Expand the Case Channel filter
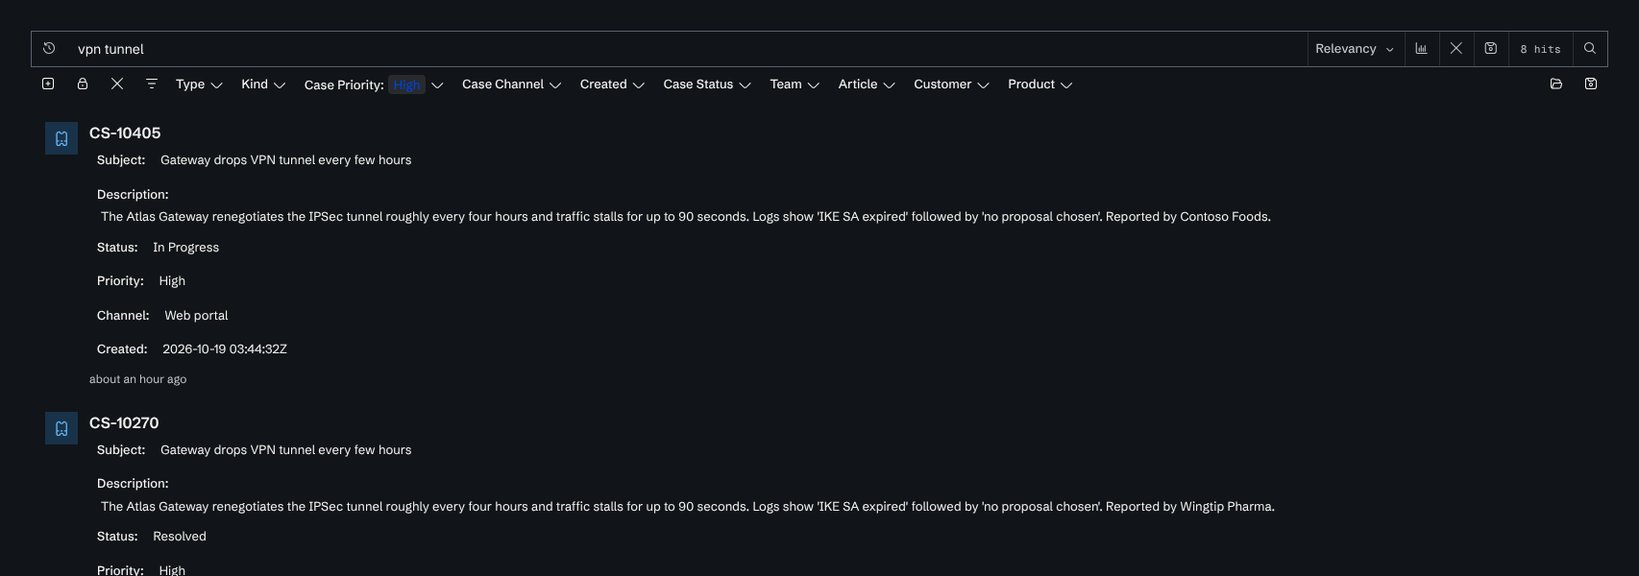This screenshot has width=1639, height=576. pyautogui.click(x=511, y=84)
